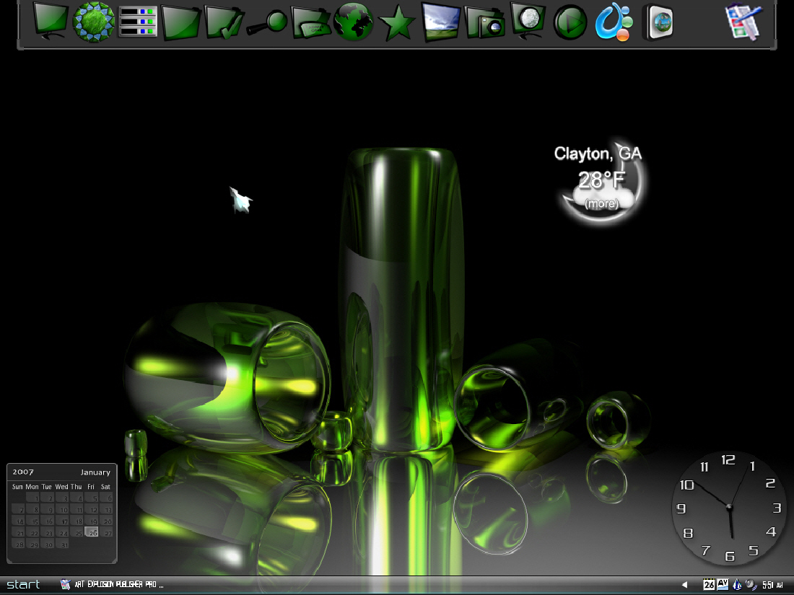Click the green play button icon
This screenshot has height=595, width=794.
click(570, 23)
